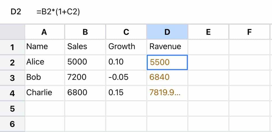Select row 3 header
272x132 pixels.
[x=12, y=77]
